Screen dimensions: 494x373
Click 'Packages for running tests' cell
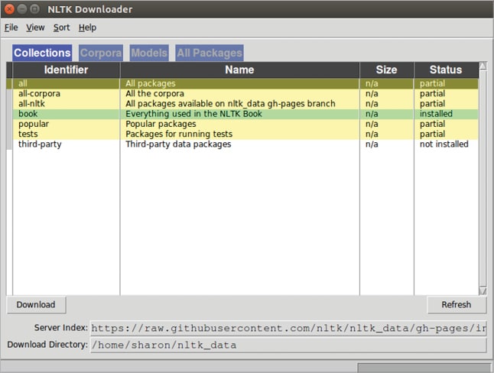point(179,134)
